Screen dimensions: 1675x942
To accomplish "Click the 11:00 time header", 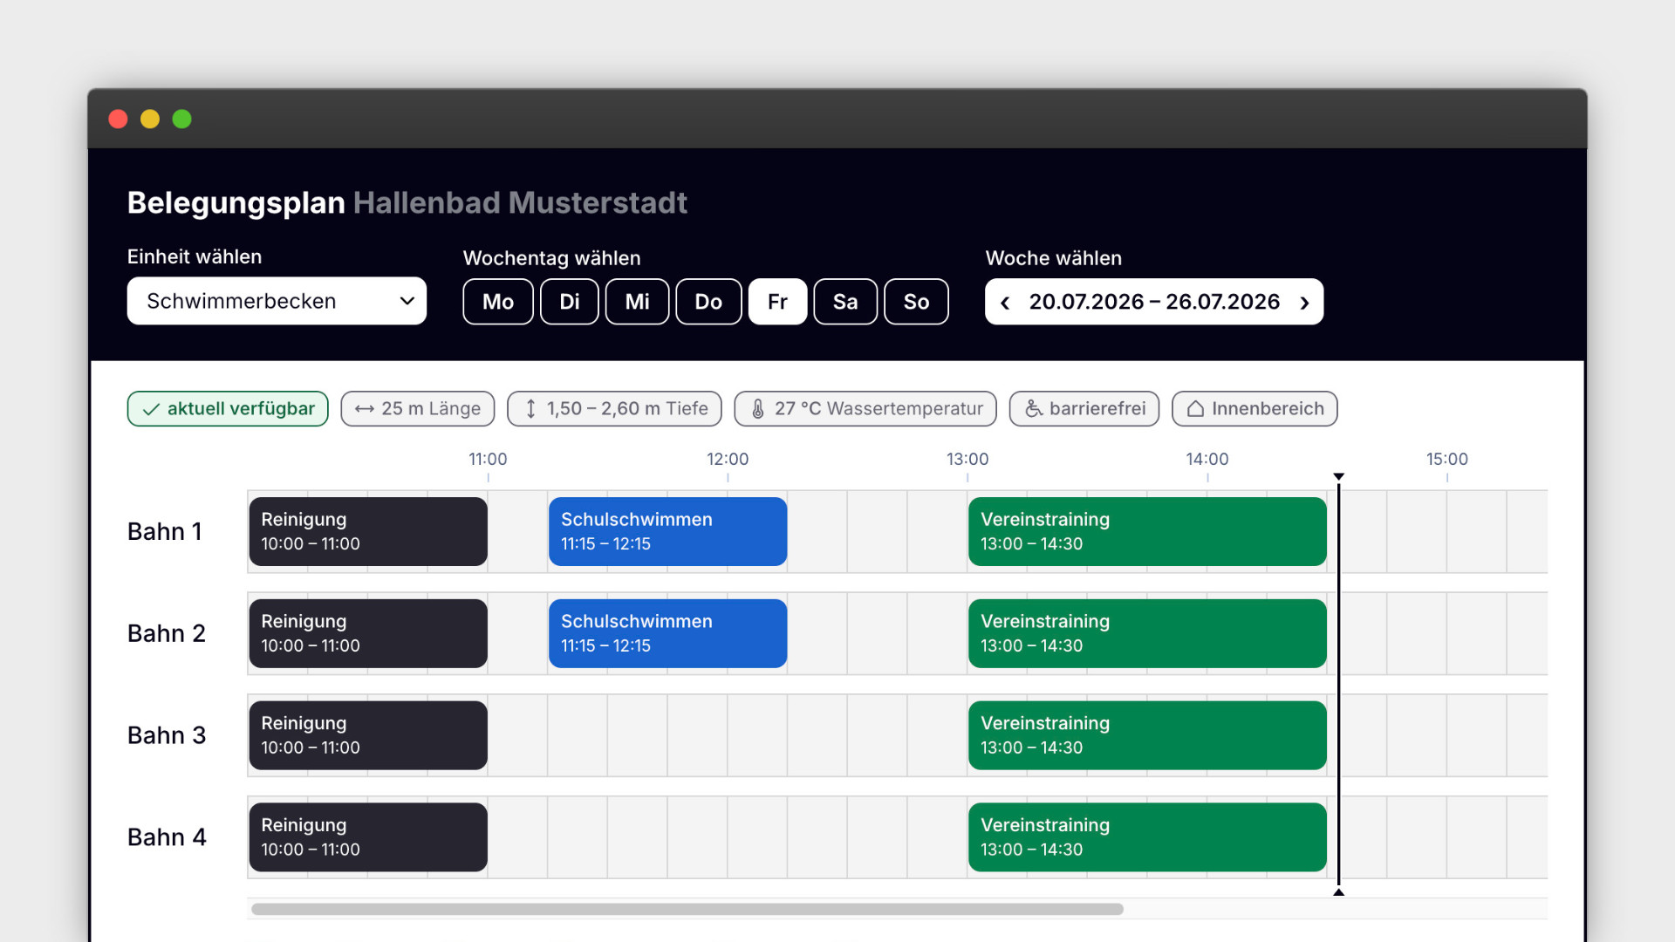I will click(x=488, y=460).
